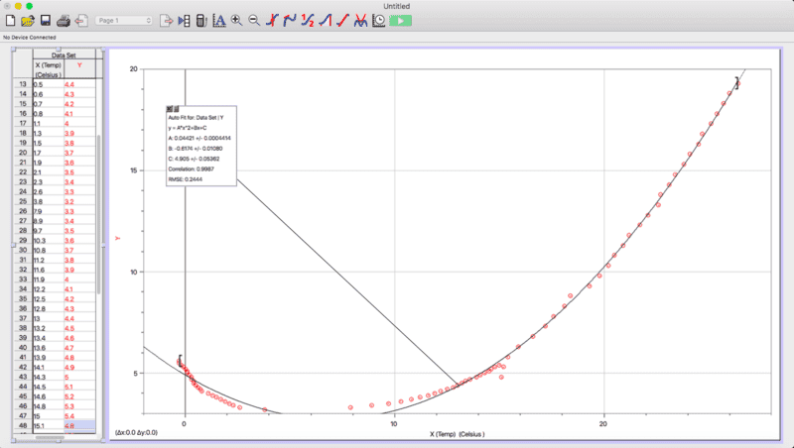
Task: Save the file using the floppy disk icon
Action: pyautogui.click(x=45, y=20)
